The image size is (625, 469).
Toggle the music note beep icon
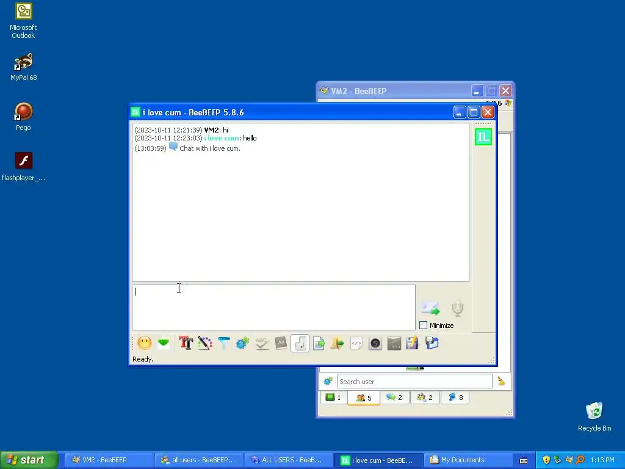(300, 343)
